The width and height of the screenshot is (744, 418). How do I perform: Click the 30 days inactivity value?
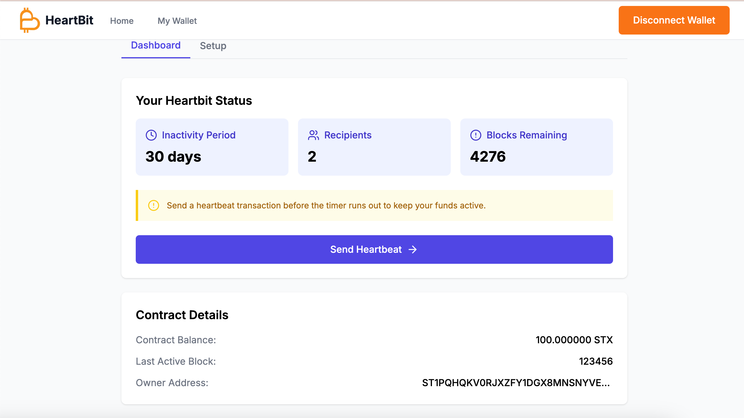tap(173, 157)
